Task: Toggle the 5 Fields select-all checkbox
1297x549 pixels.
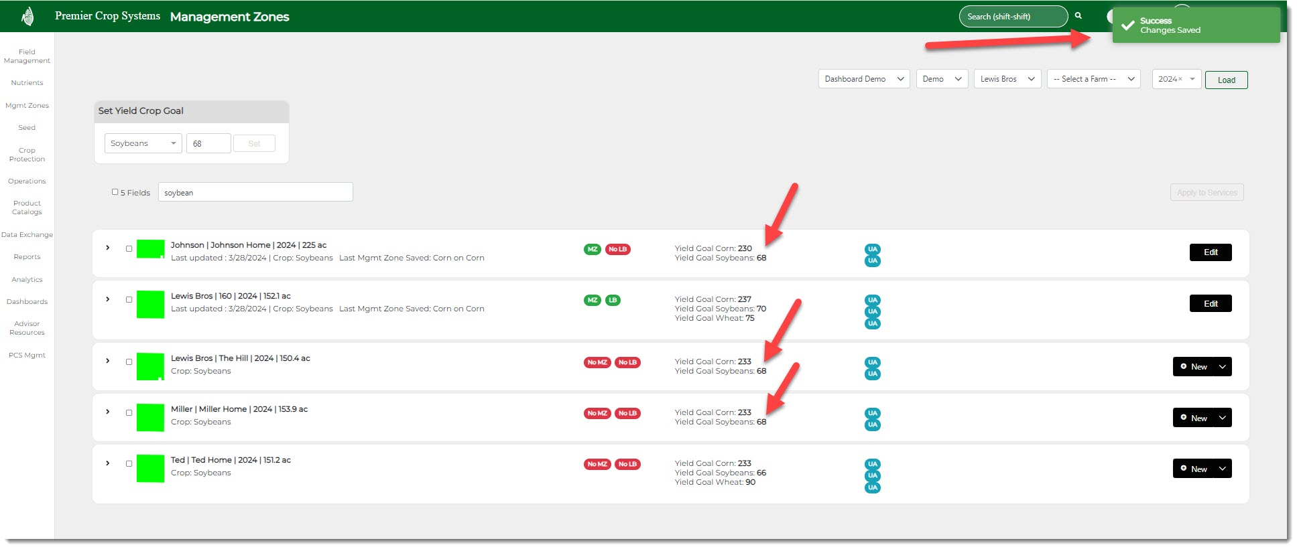Action: click(x=115, y=192)
